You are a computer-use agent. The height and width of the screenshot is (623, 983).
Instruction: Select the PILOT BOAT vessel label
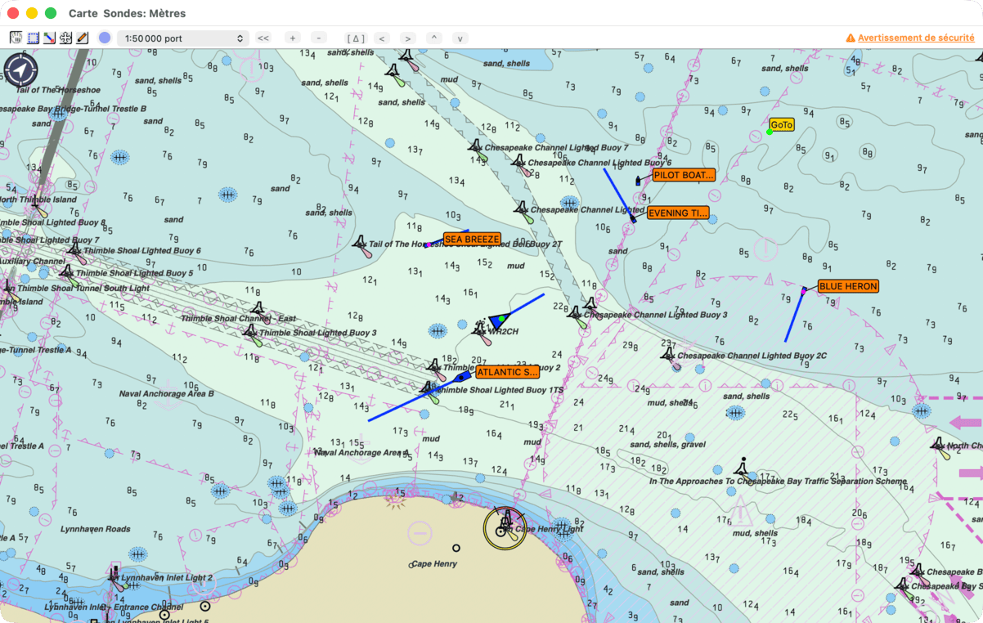click(684, 175)
